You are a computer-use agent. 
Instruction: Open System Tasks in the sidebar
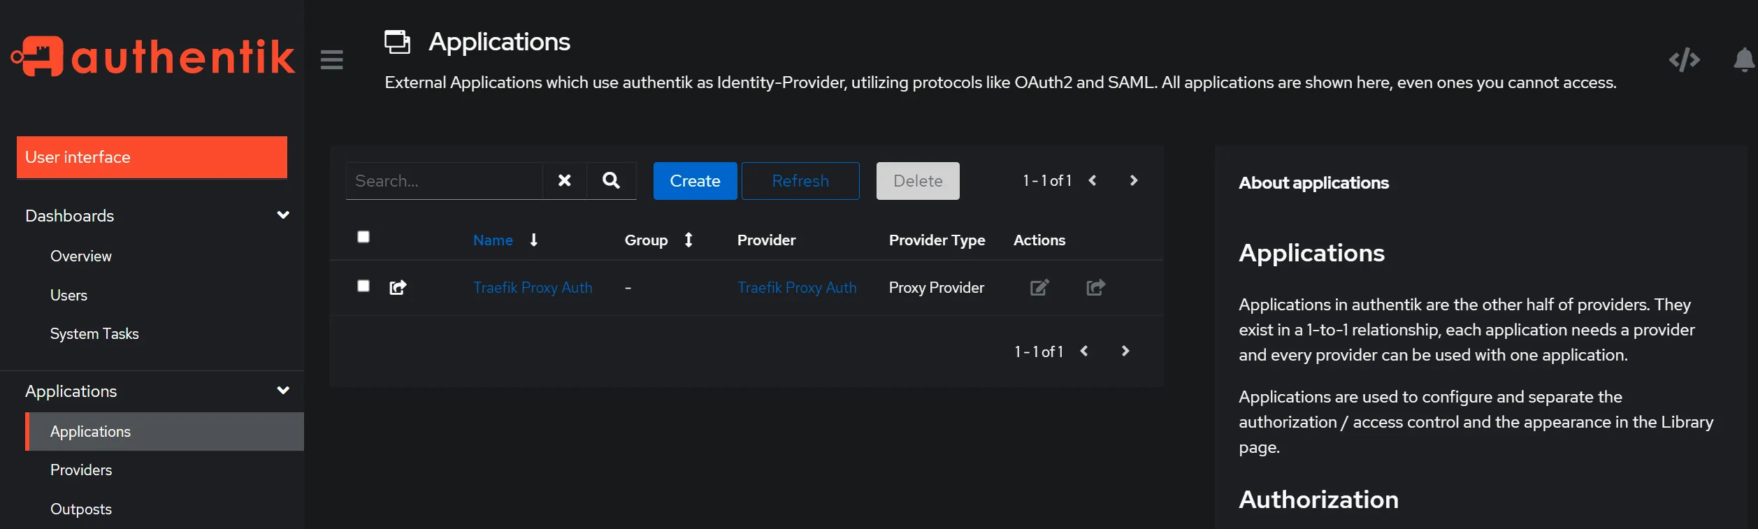pyautogui.click(x=94, y=334)
